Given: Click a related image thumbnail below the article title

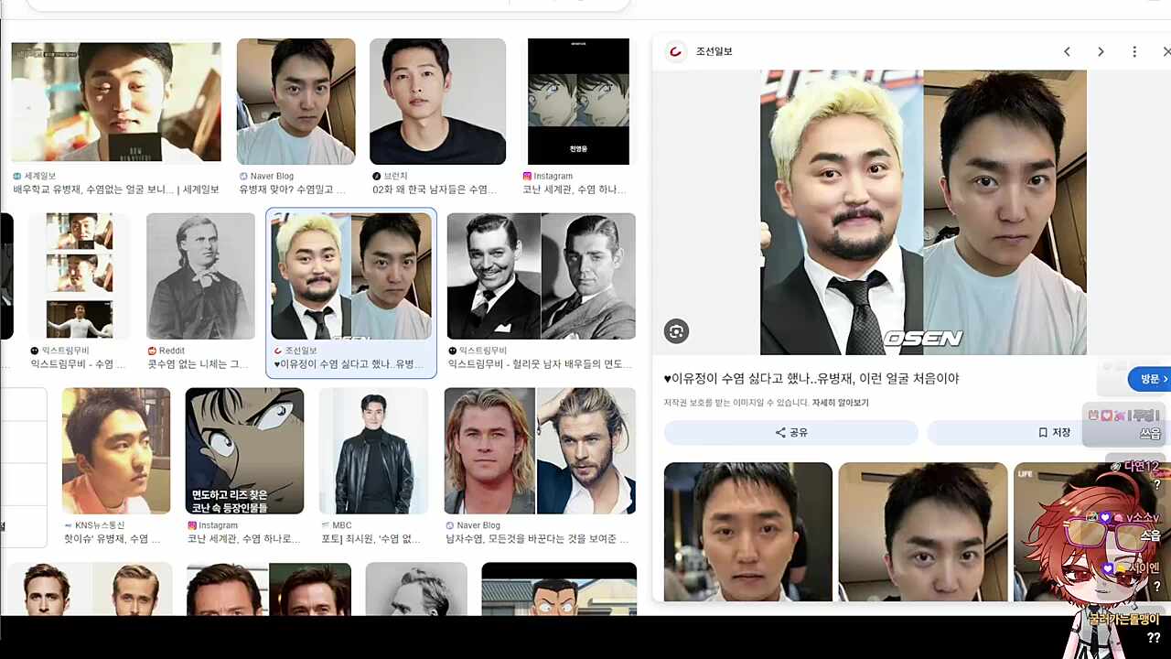Looking at the screenshot, I should 747,532.
